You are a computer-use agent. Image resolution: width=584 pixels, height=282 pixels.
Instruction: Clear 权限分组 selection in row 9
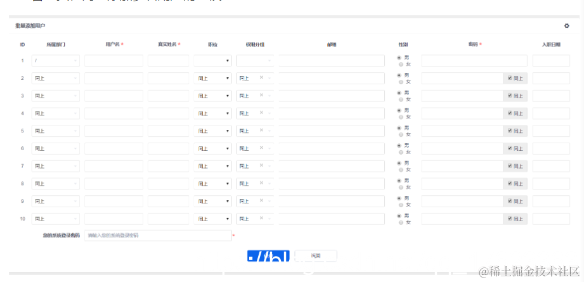261,200
